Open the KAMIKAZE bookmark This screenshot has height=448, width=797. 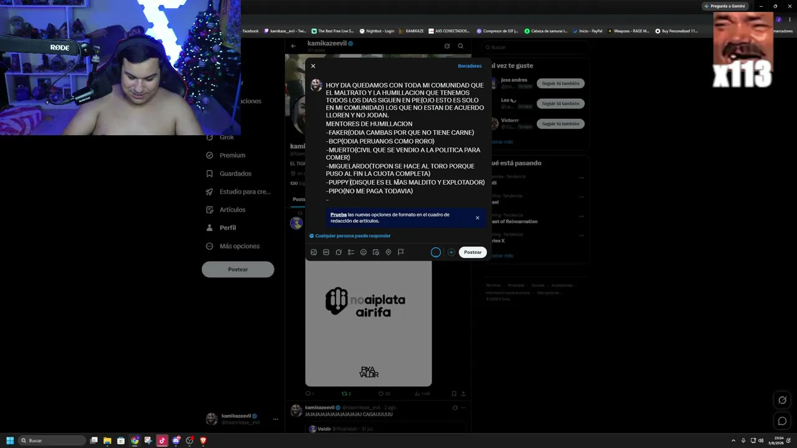(x=411, y=30)
